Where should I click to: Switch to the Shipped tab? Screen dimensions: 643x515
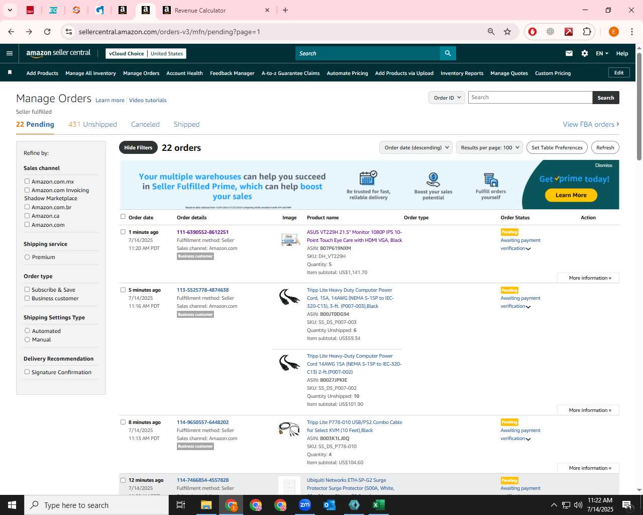[x=186, y=124]
